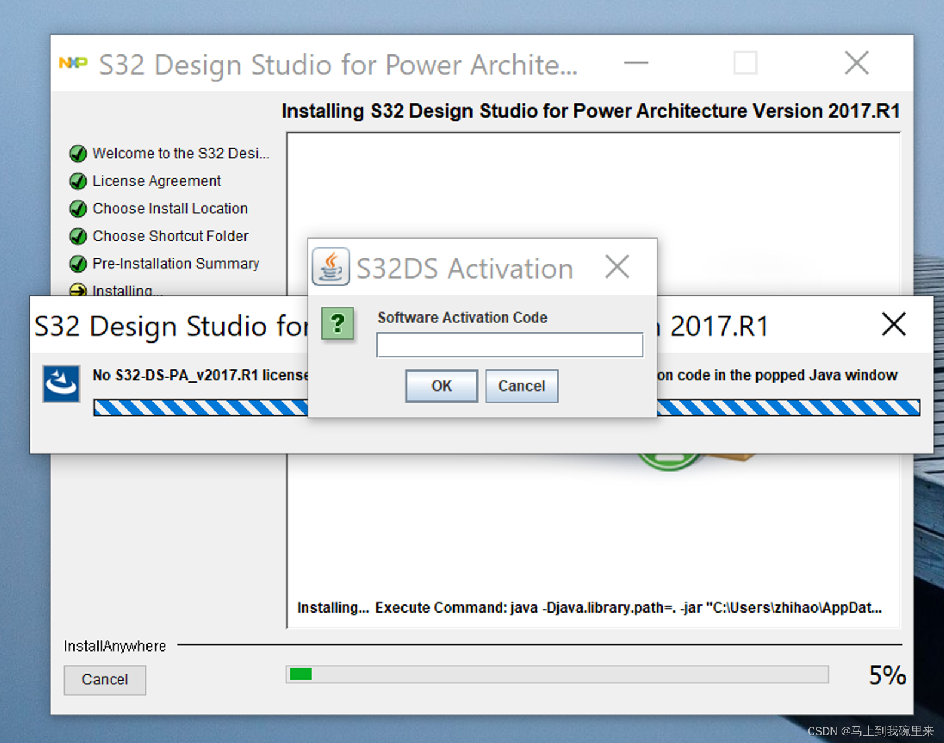The image size is (944, 743).
Task: Cancel the InstallAnywhere installation
Action: click(105, 680)
